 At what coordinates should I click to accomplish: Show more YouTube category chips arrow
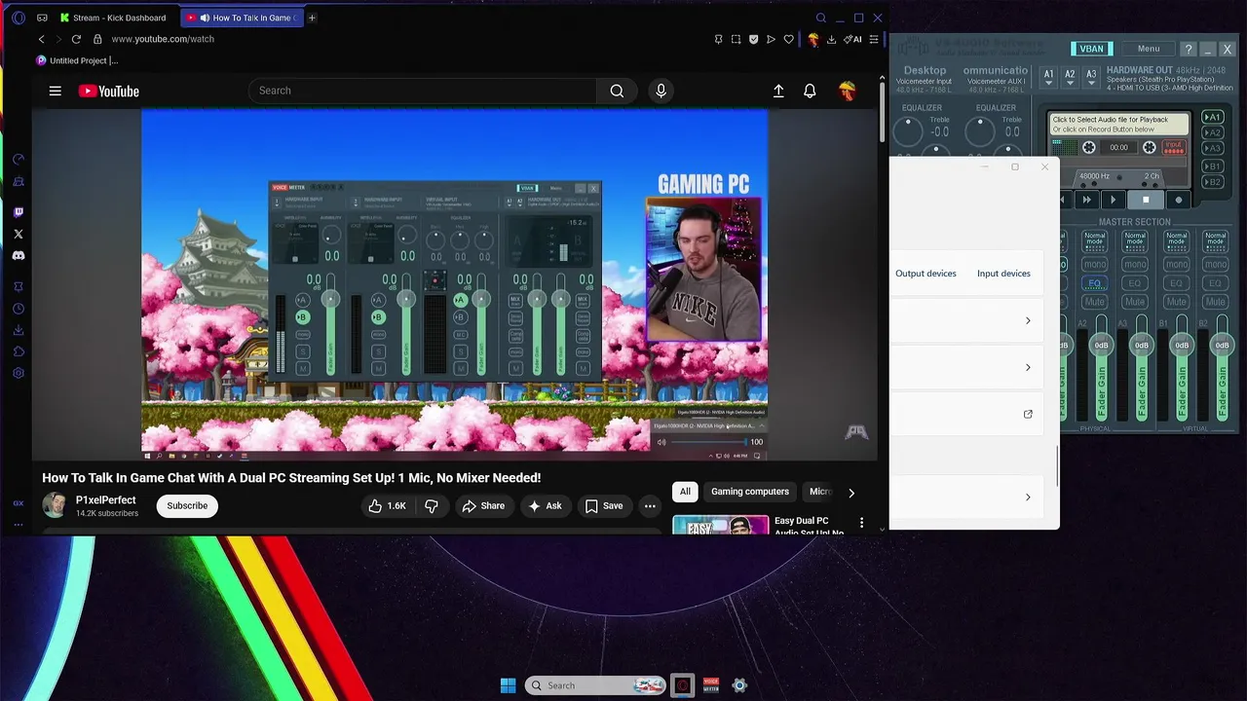click(850, 492)
